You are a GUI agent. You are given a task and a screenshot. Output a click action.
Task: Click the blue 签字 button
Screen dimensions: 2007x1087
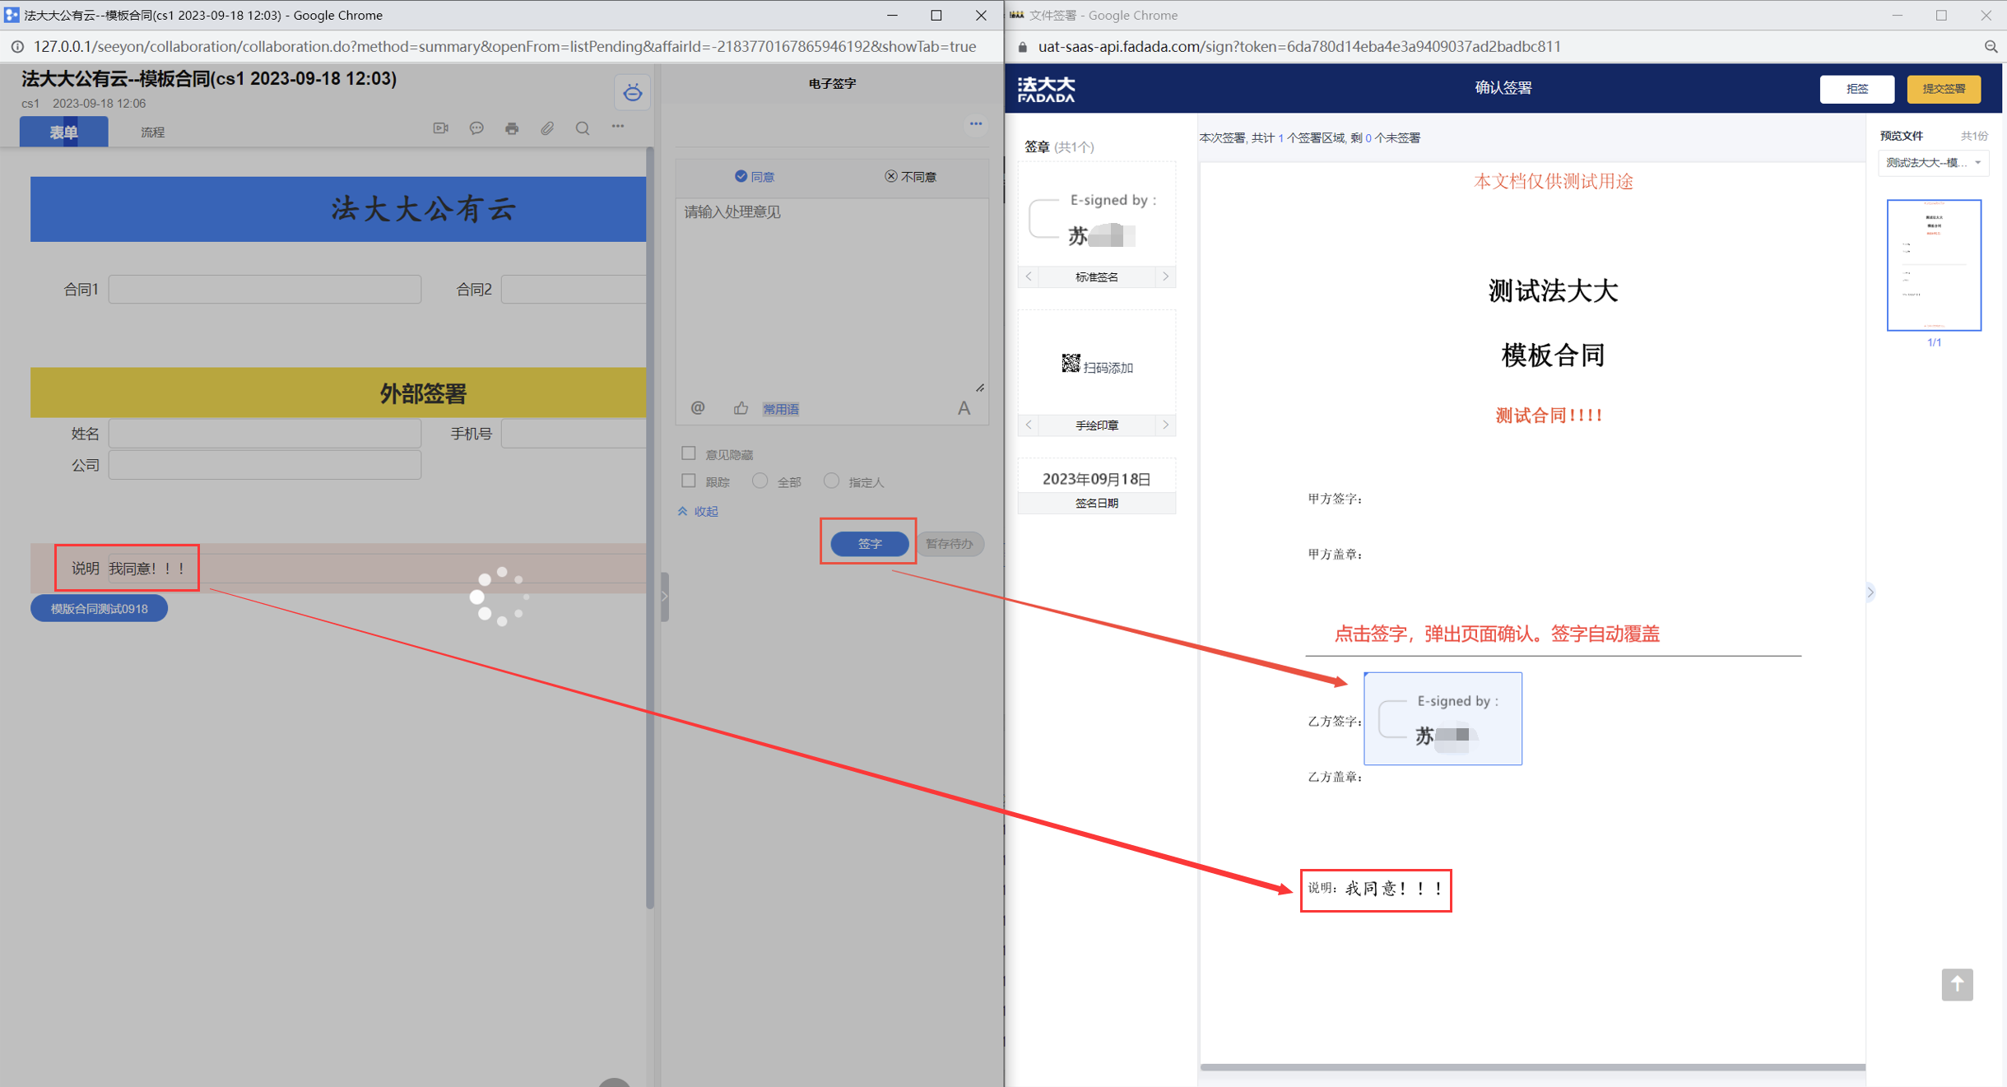tap(869, 543)
